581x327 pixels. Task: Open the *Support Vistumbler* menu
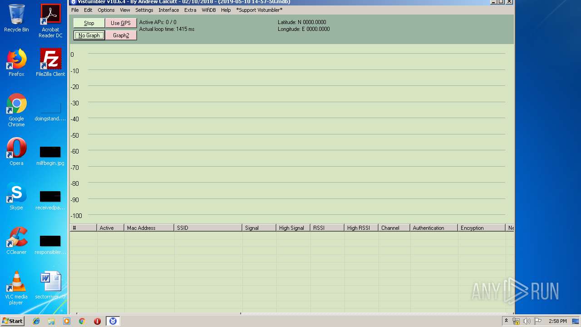point(259,10)
